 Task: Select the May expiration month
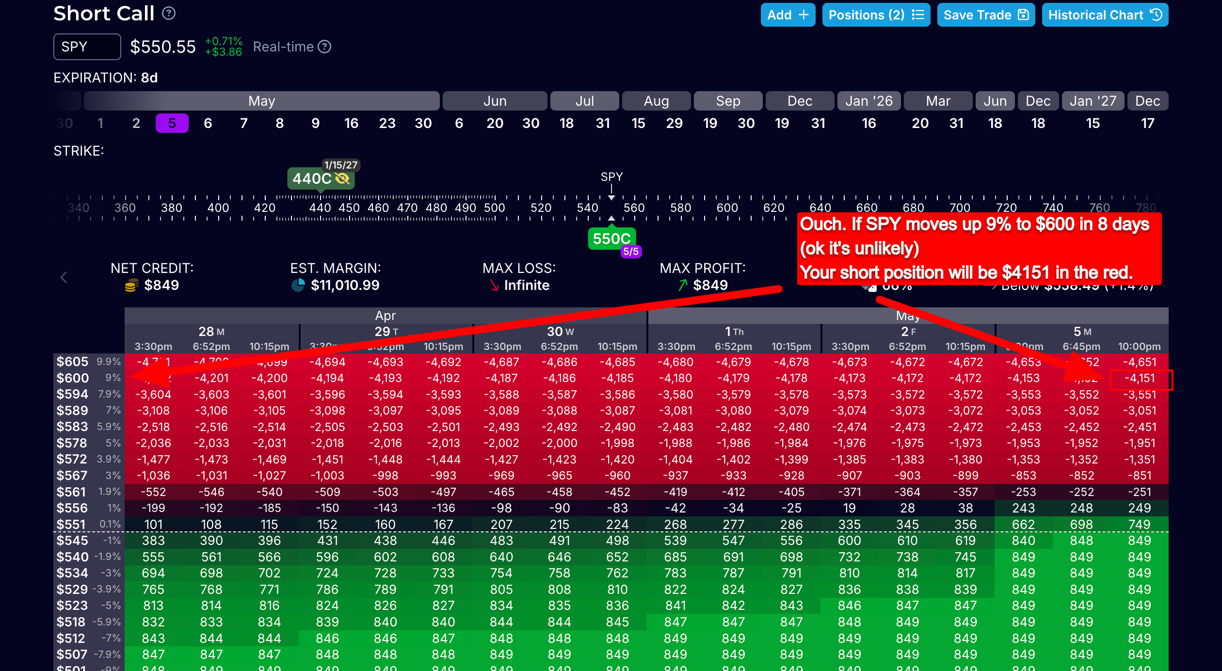click(x=262, y=101)
